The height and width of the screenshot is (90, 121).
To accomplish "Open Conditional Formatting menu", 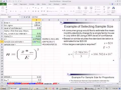I will tap(79, 10).
